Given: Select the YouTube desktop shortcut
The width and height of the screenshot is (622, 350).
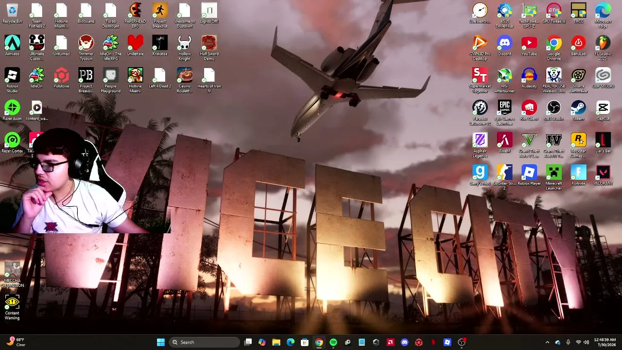Looking at the screenshot, I should 529,46.
